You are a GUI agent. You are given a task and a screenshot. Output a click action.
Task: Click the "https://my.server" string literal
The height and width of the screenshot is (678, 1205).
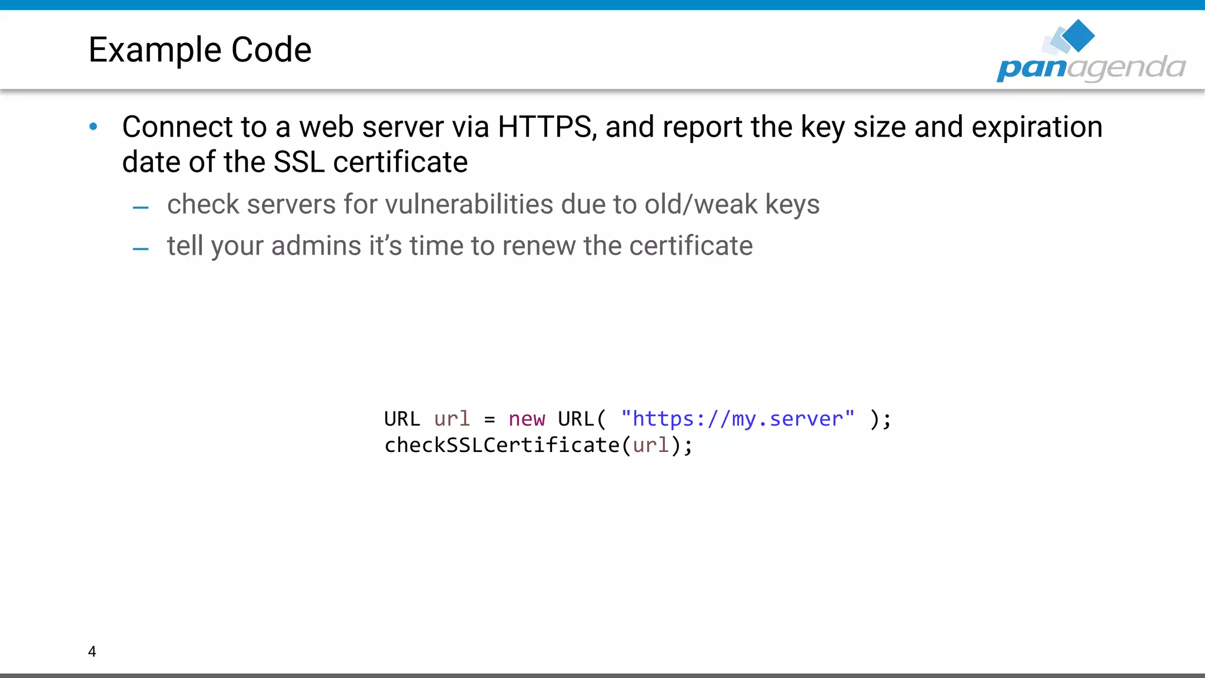(738, 419)
